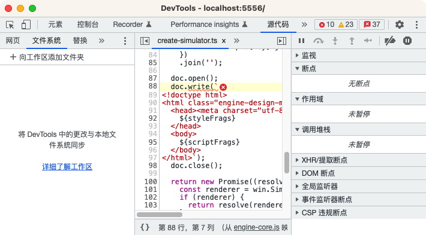426x235 pixels.
Task: Click the doc.close(); code line
Action: pos(196,166)
